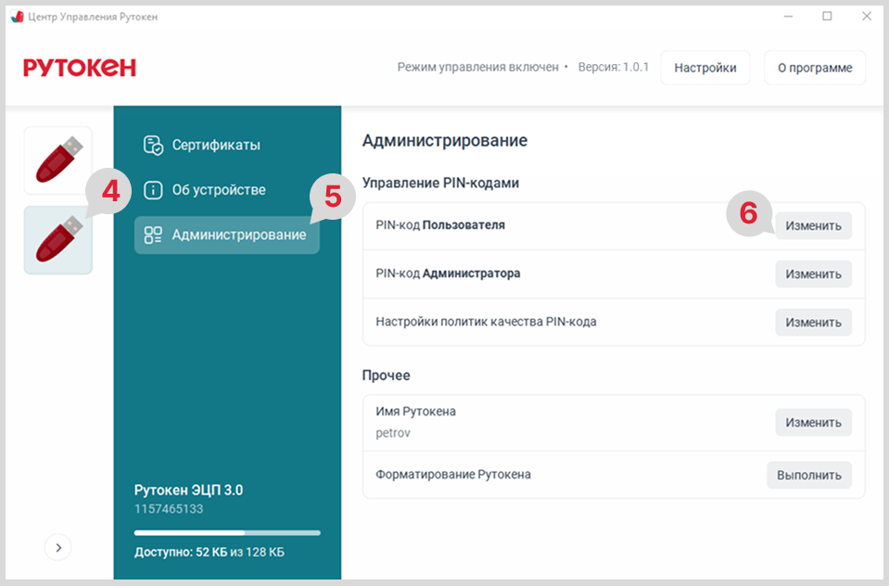
Task: Expand the device sidebar with chevron
Action: pyautogui.click(x=57, y=548)
